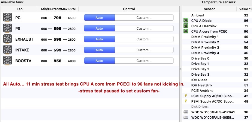Click the PCI fan icon
The height and width of the screenshot is (122, 252).
pos(8,18)
